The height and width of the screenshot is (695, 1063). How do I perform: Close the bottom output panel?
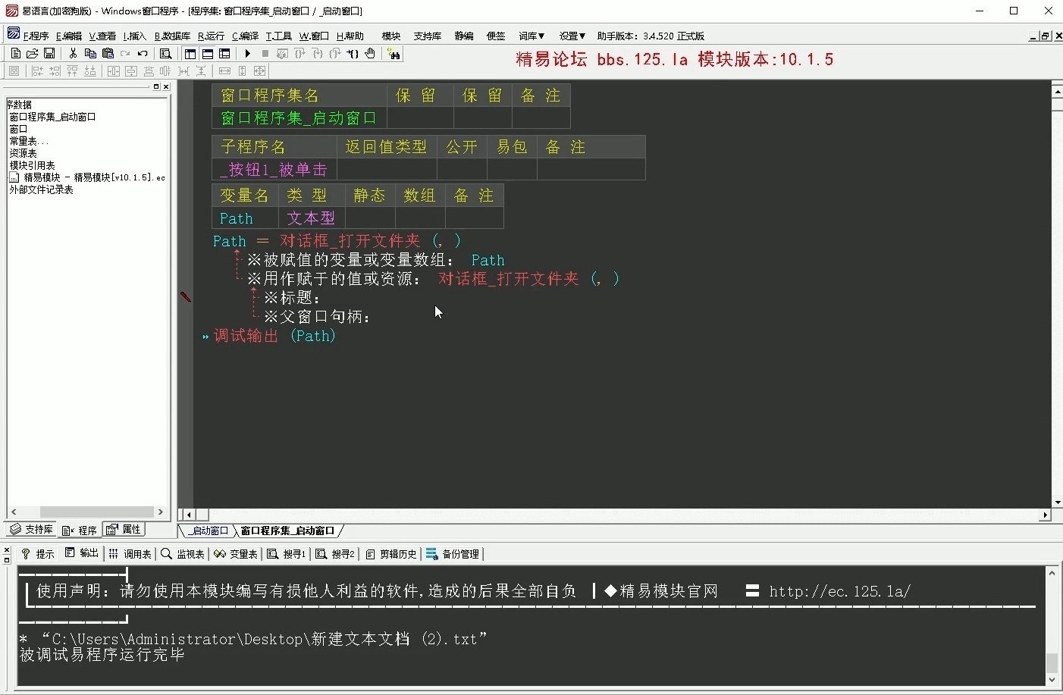(x=6, y=550)
